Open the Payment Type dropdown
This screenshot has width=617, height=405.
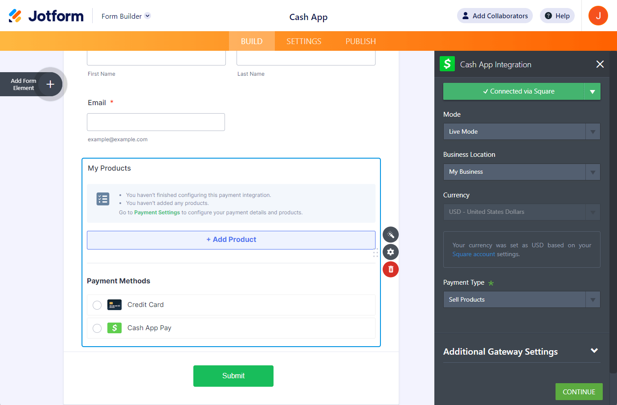[x=522, y=299]
